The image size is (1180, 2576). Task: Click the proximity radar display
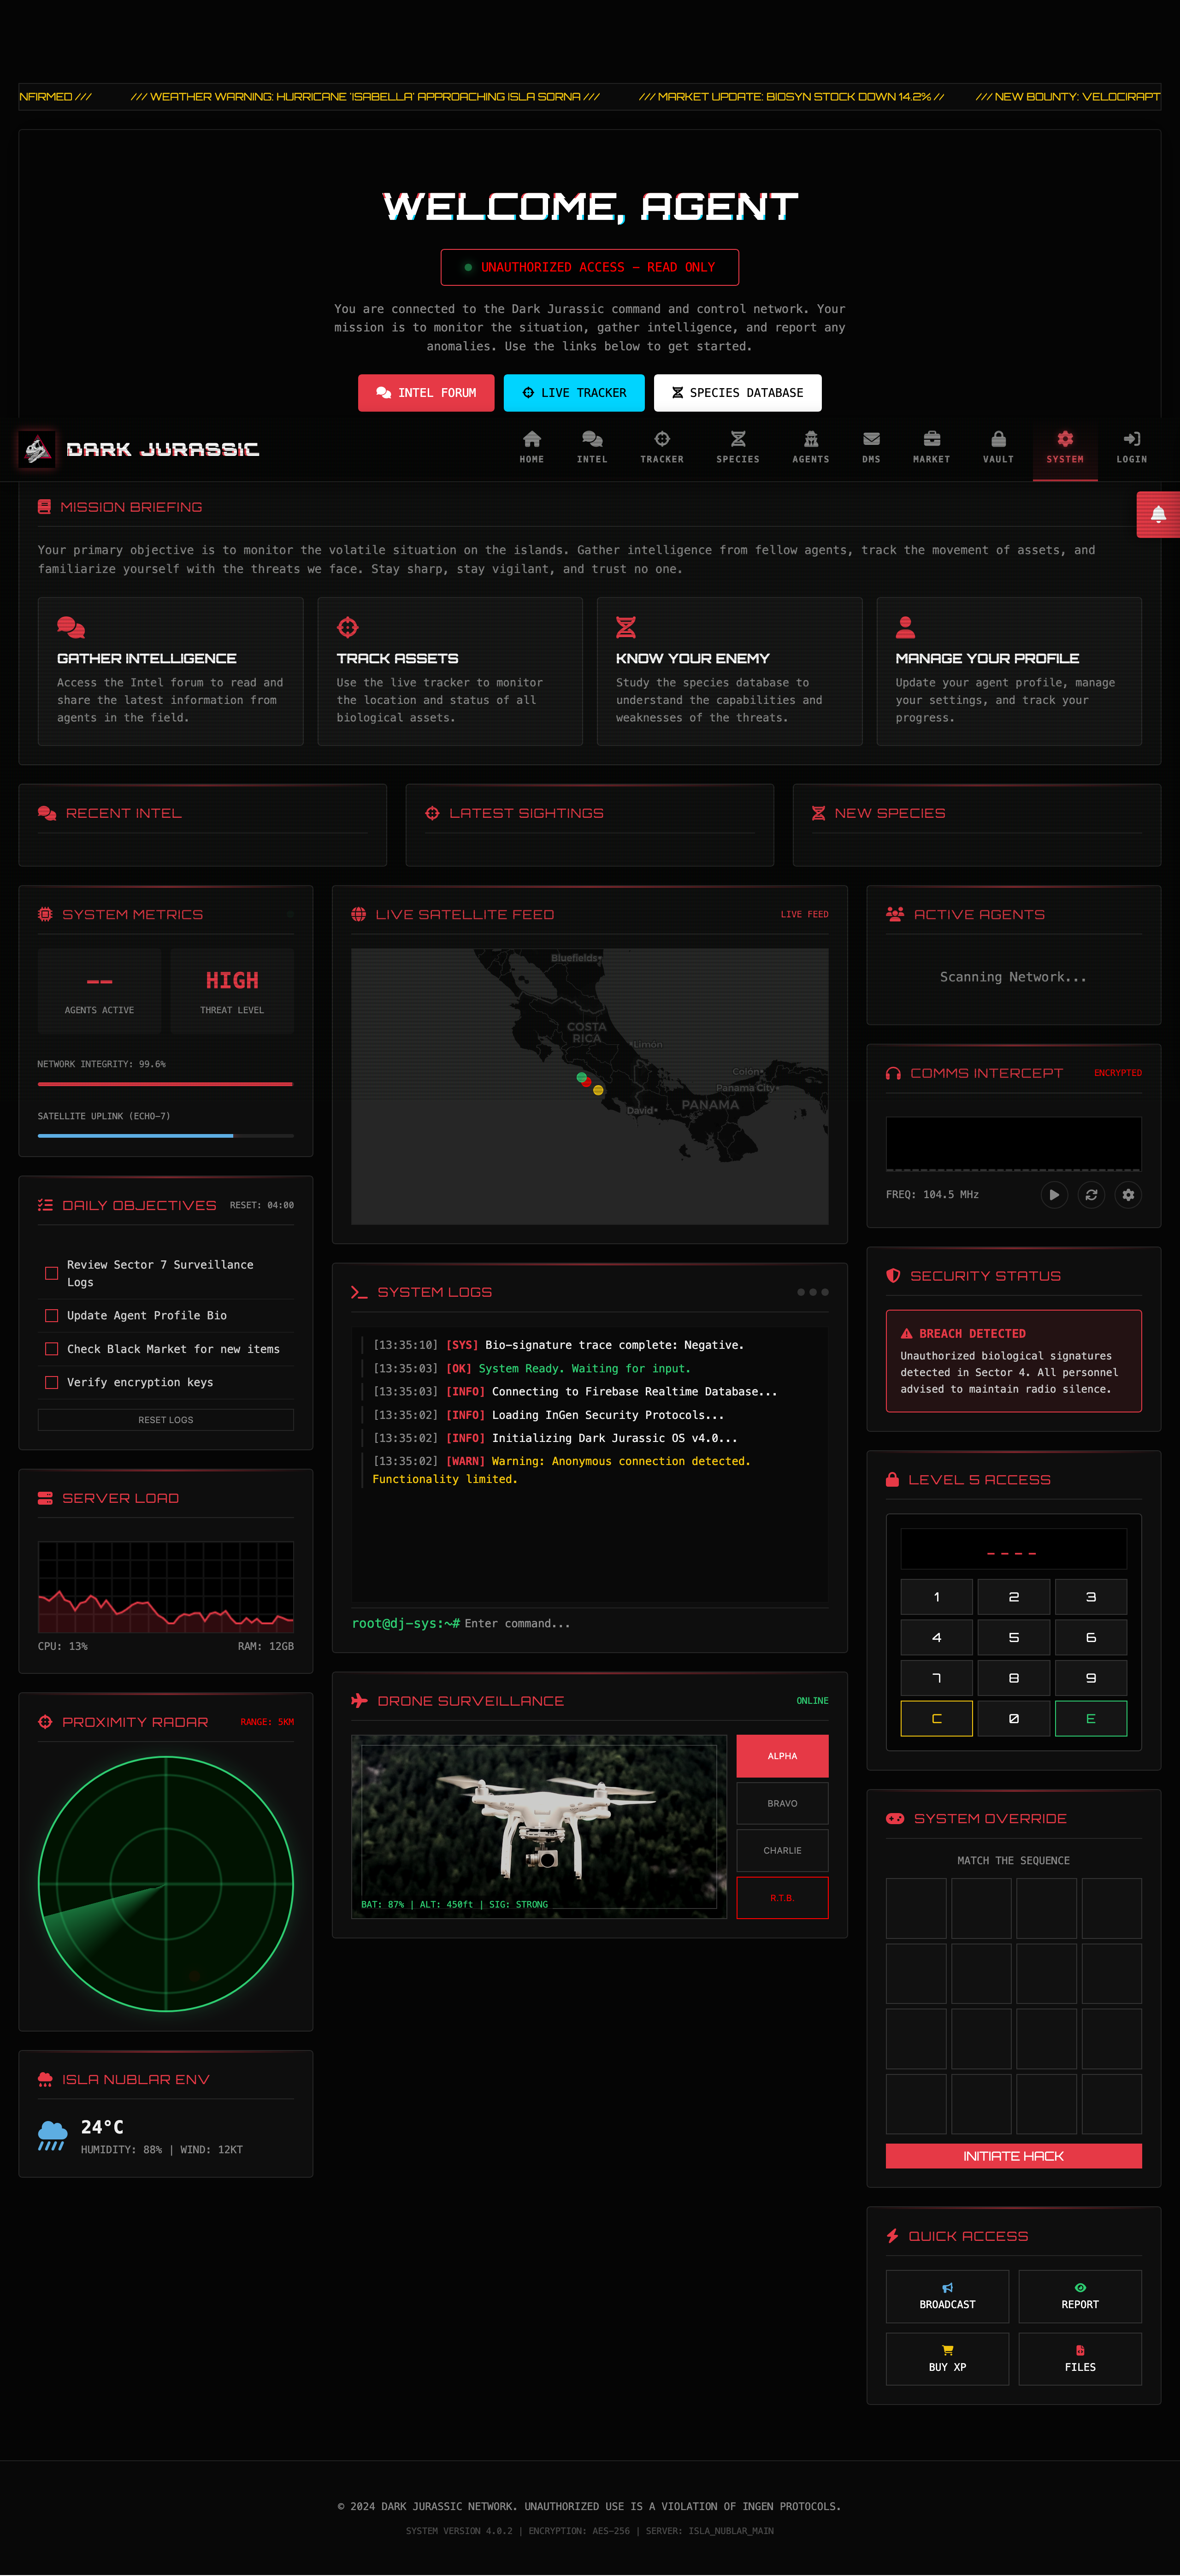tap(166, 1884)
